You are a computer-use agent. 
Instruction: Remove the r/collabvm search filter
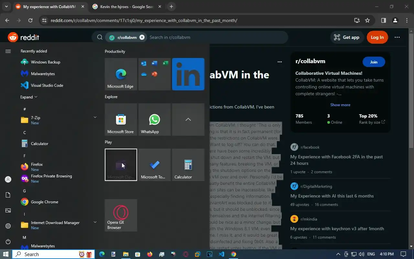click(x=142, y=37)
